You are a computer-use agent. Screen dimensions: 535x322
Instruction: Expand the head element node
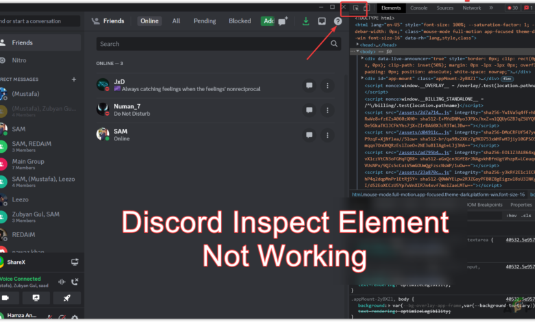point(357,45)
